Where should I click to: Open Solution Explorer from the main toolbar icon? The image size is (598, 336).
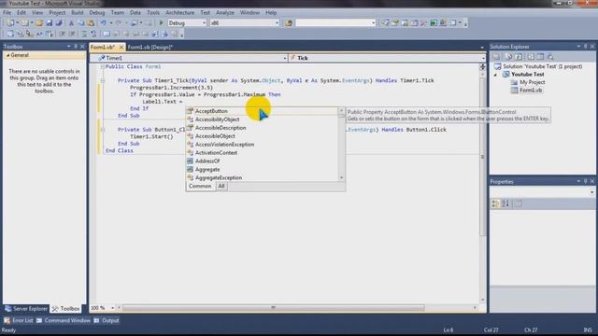(385, 22)
